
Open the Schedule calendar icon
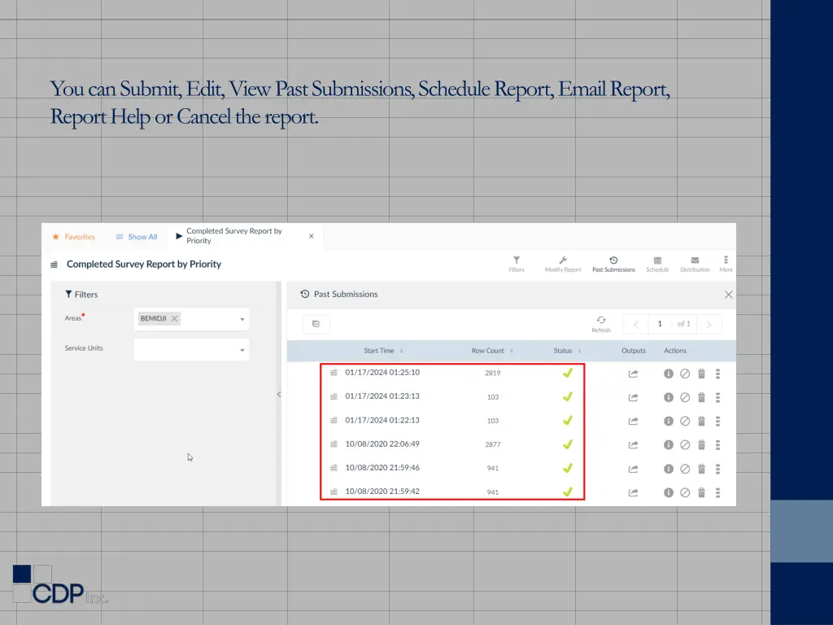coord(657,259)
